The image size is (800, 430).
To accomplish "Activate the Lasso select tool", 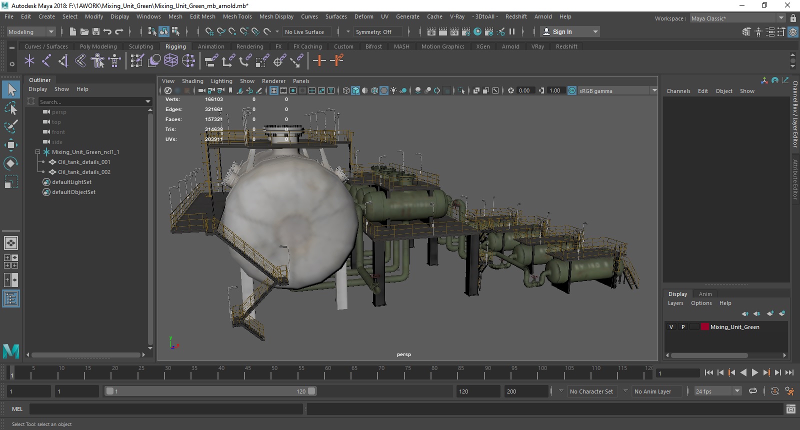I will coord(11,108).
